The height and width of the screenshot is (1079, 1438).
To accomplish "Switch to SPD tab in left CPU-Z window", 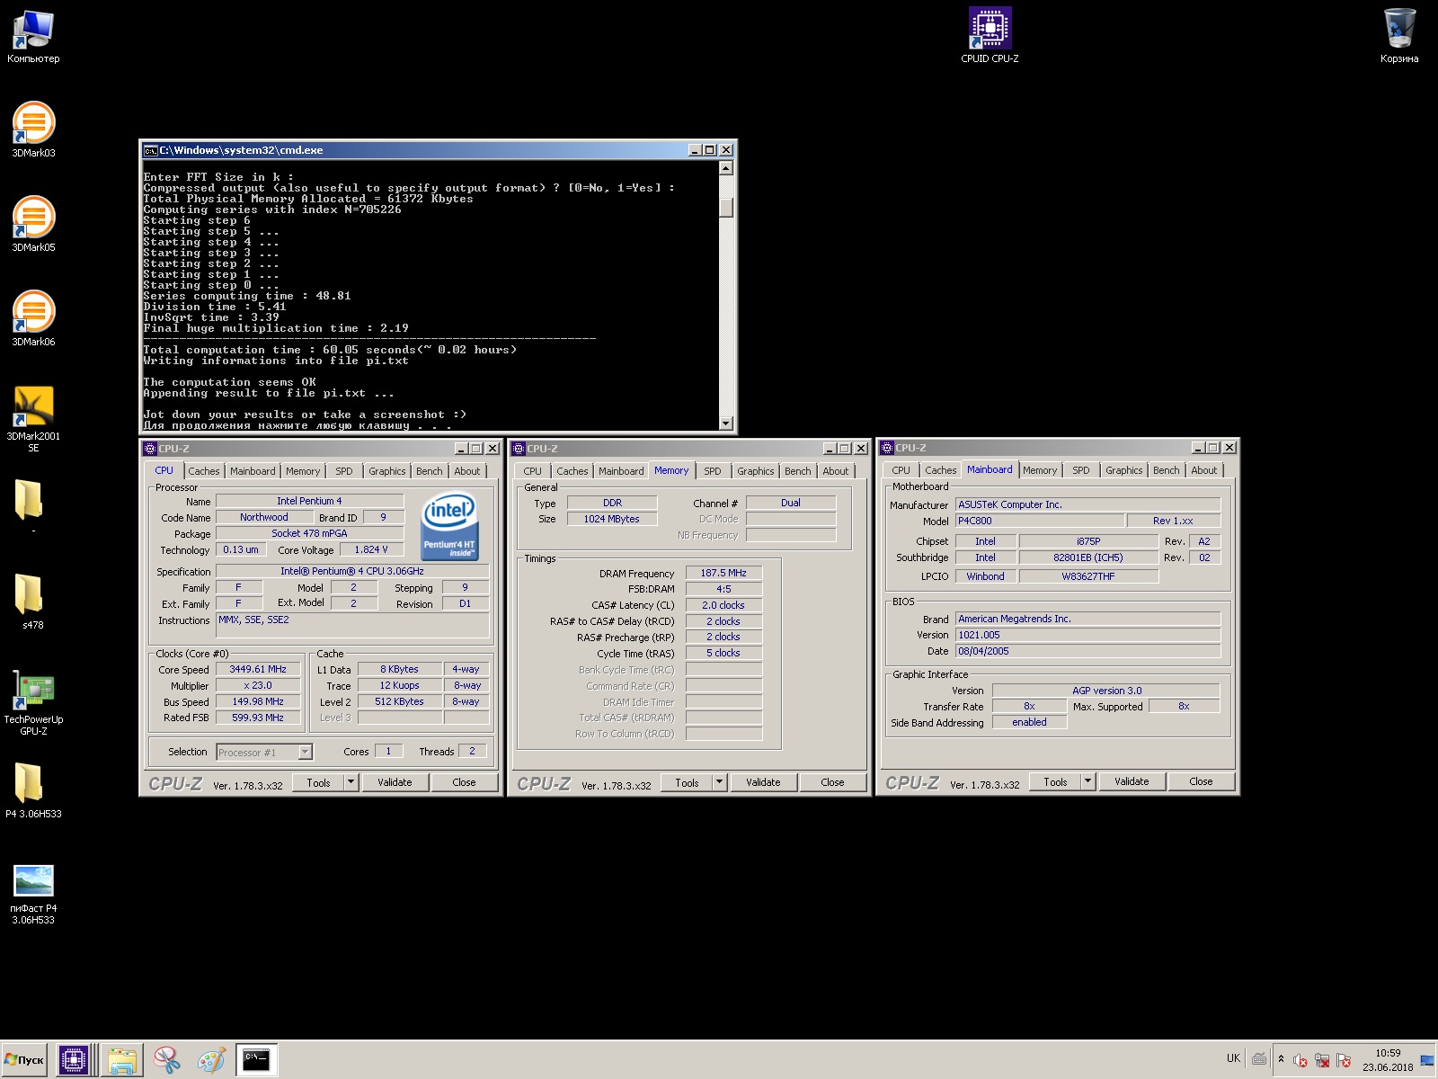I will point(344,471).
